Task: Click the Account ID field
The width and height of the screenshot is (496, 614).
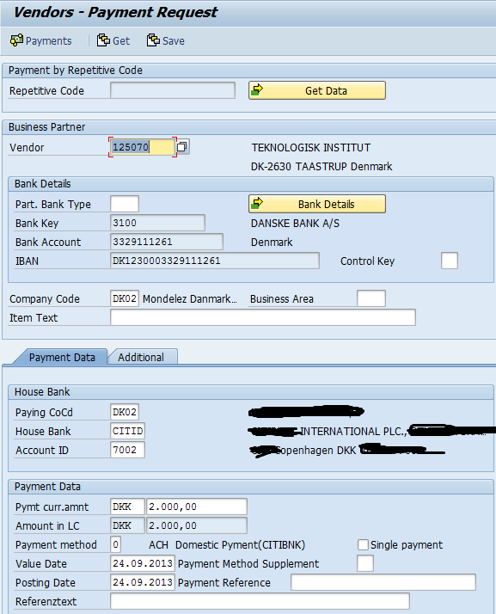Action: [x=127, y=450]
